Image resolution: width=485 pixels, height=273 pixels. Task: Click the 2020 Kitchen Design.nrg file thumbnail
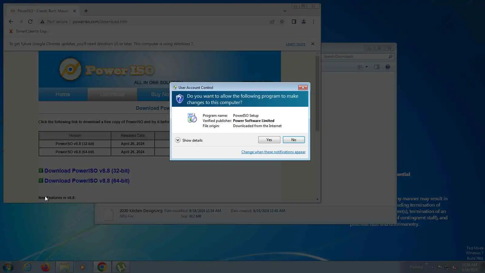point(108,214)
